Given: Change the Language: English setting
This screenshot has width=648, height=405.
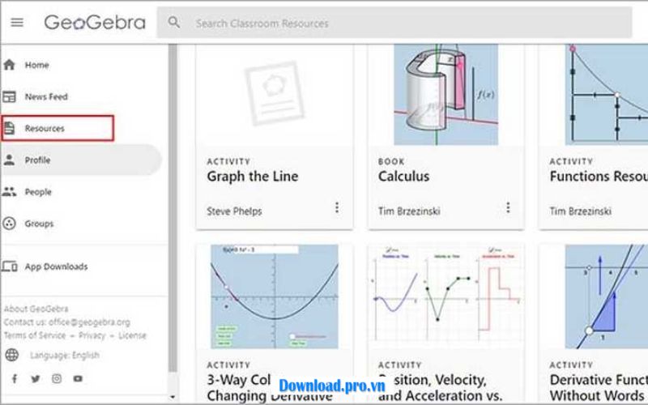Looking at the screenshot, I should coord(64,355).
